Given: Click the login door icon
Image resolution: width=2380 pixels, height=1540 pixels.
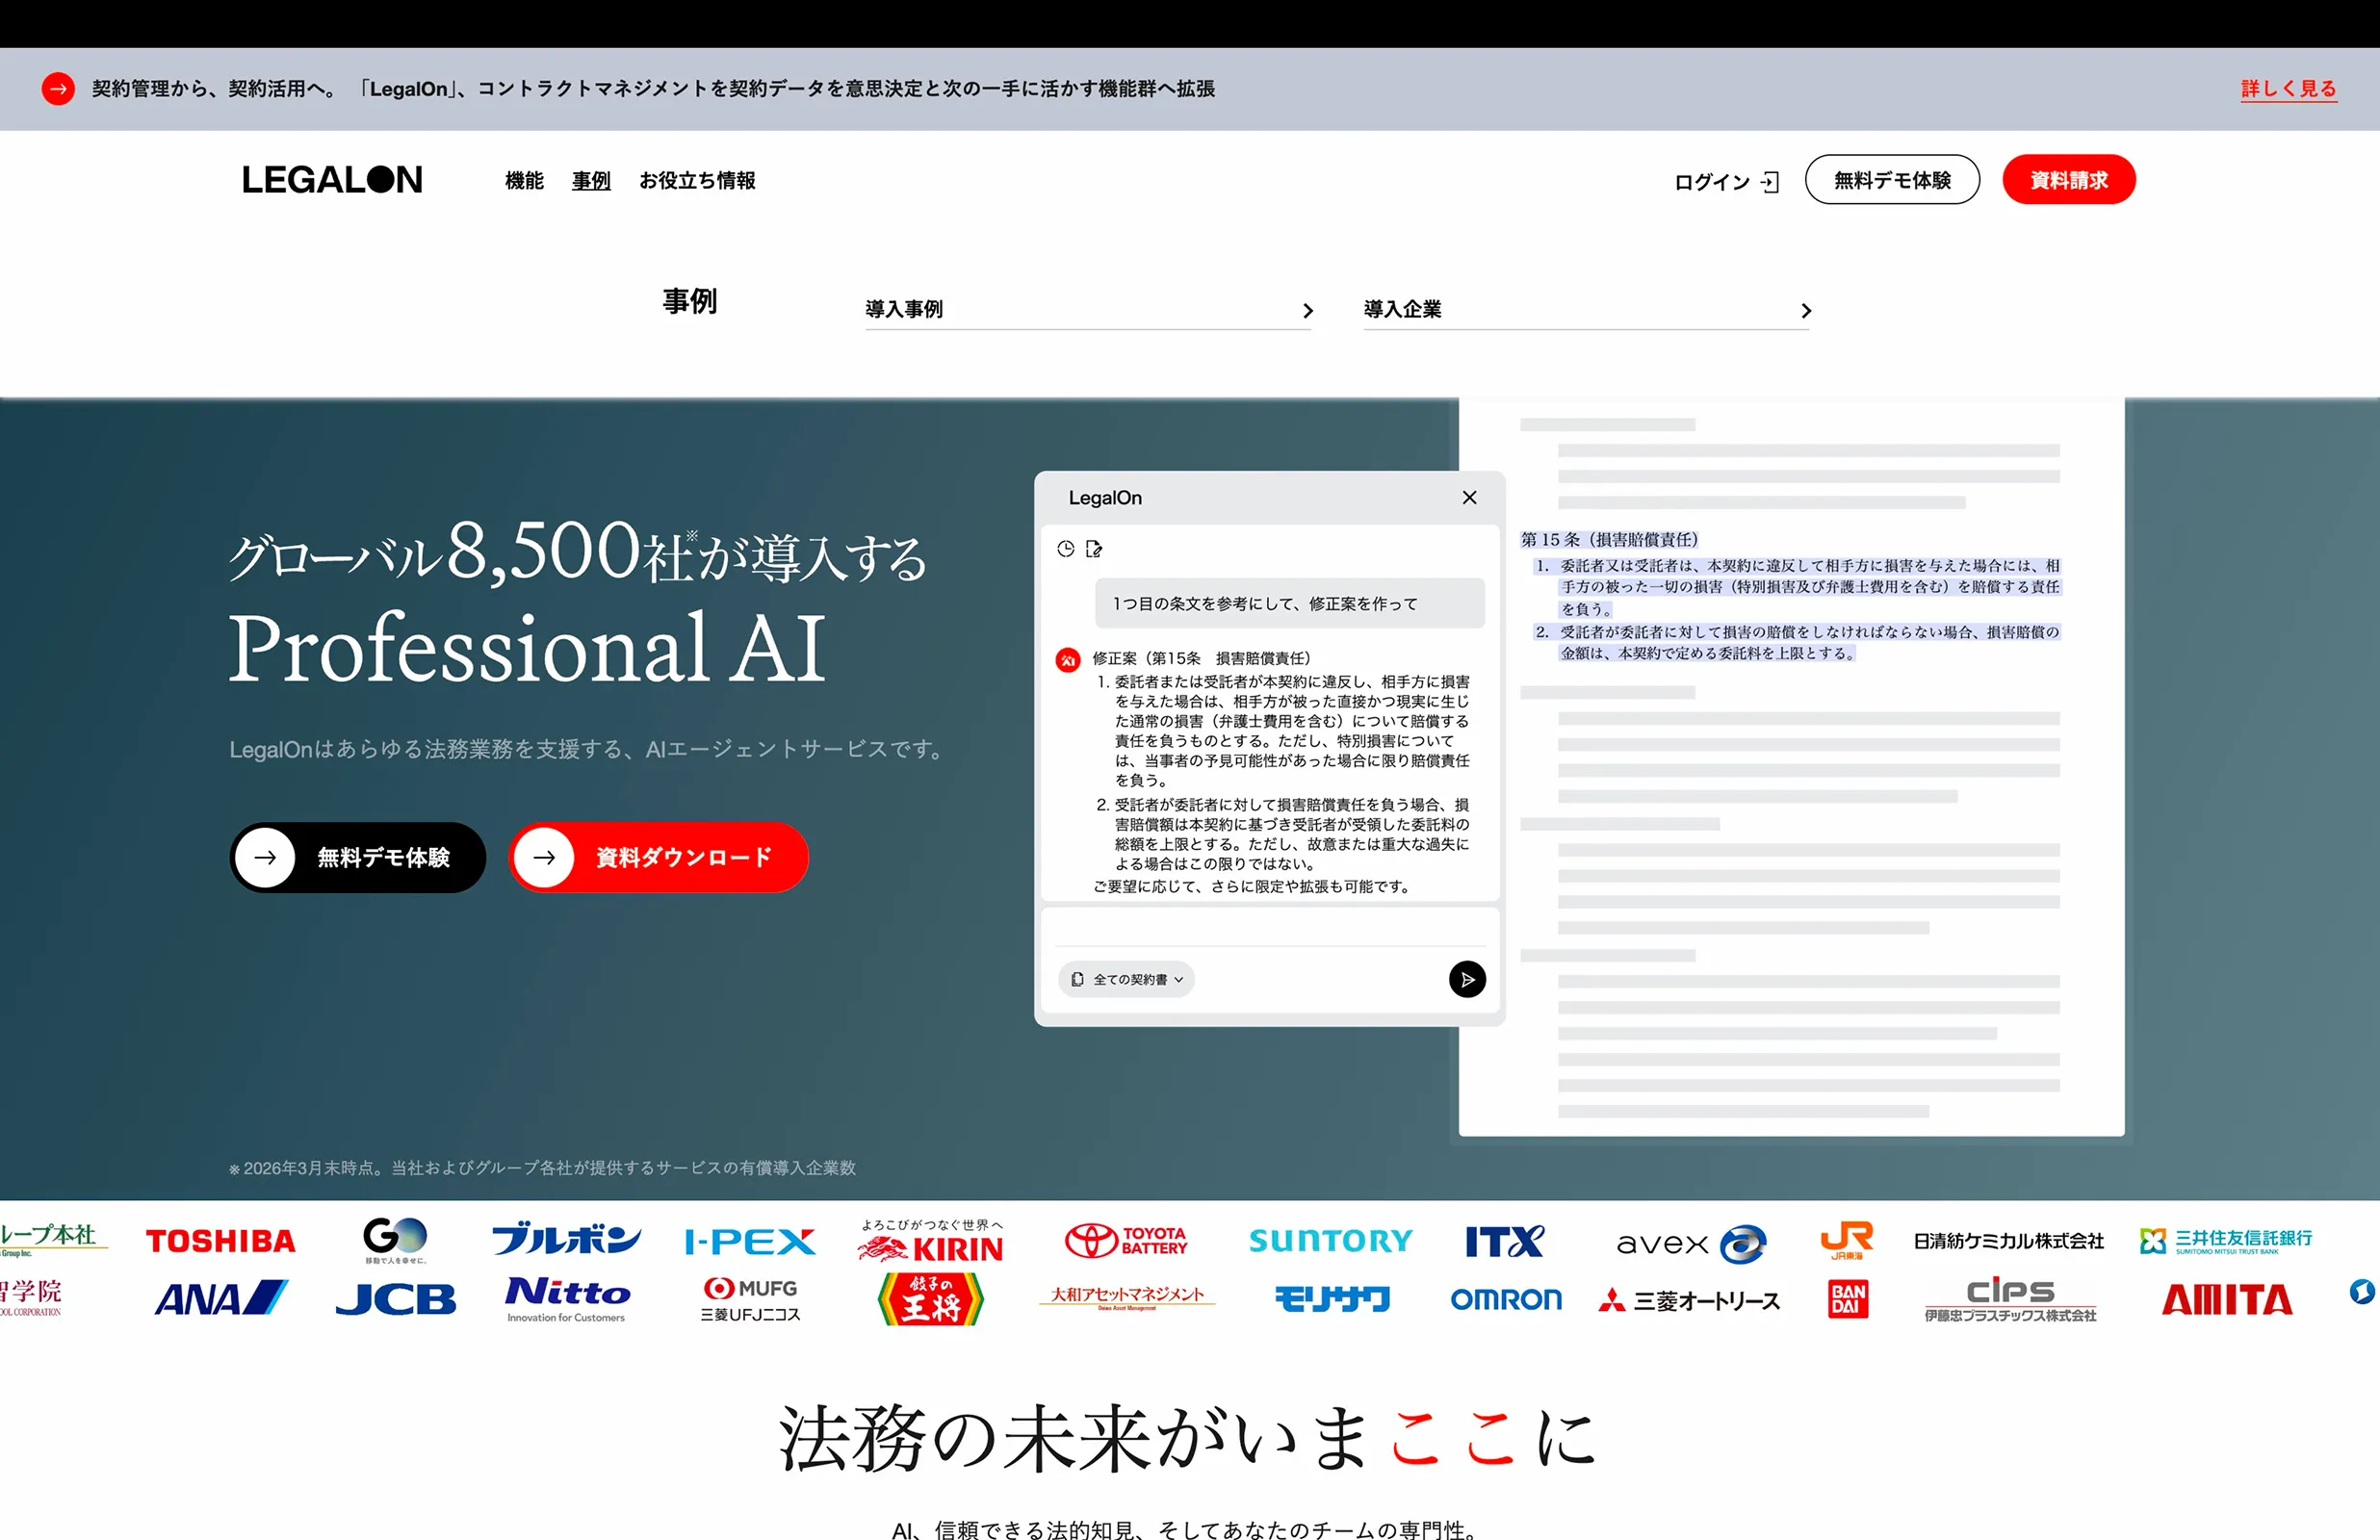Looking at the screenshot, I should [1770, 182].
